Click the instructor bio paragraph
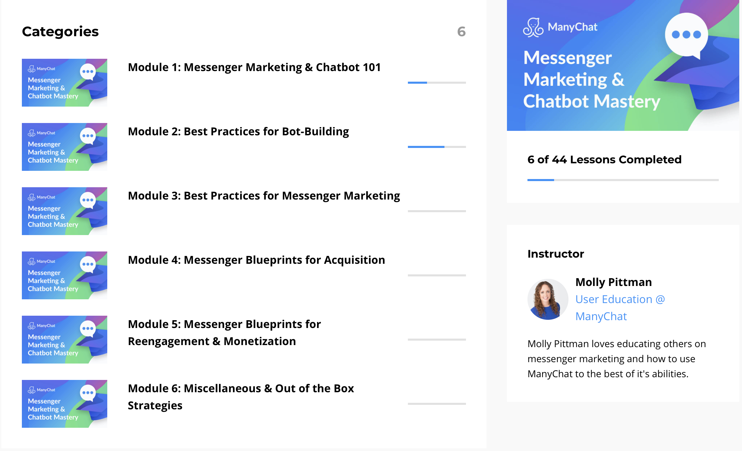Viewport: 742px width, 451px height. pyautogui.click(x=617, y=359)
